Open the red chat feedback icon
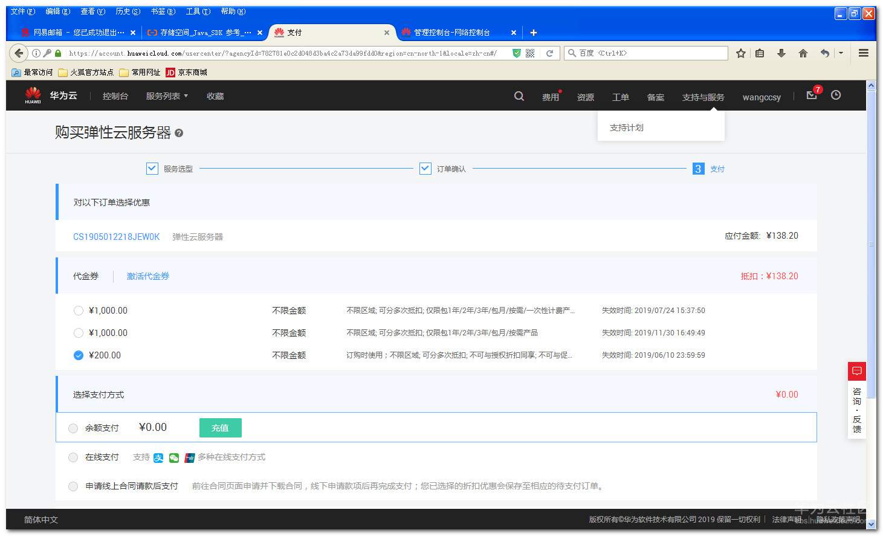Image resolution: width=883 pixels, height=536 pixels. pyautogui.click(x=856, y=370)
